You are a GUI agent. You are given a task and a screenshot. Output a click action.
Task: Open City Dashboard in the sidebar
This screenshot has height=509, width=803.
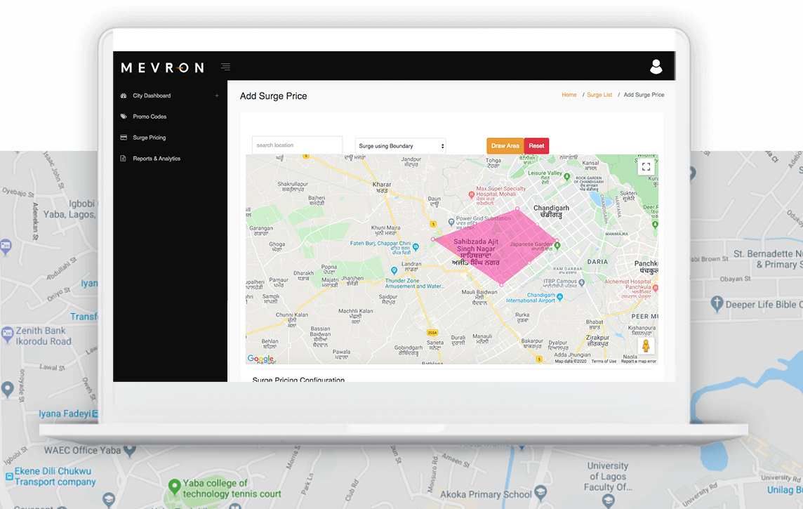pyautogui.click(x=152, y=95)
